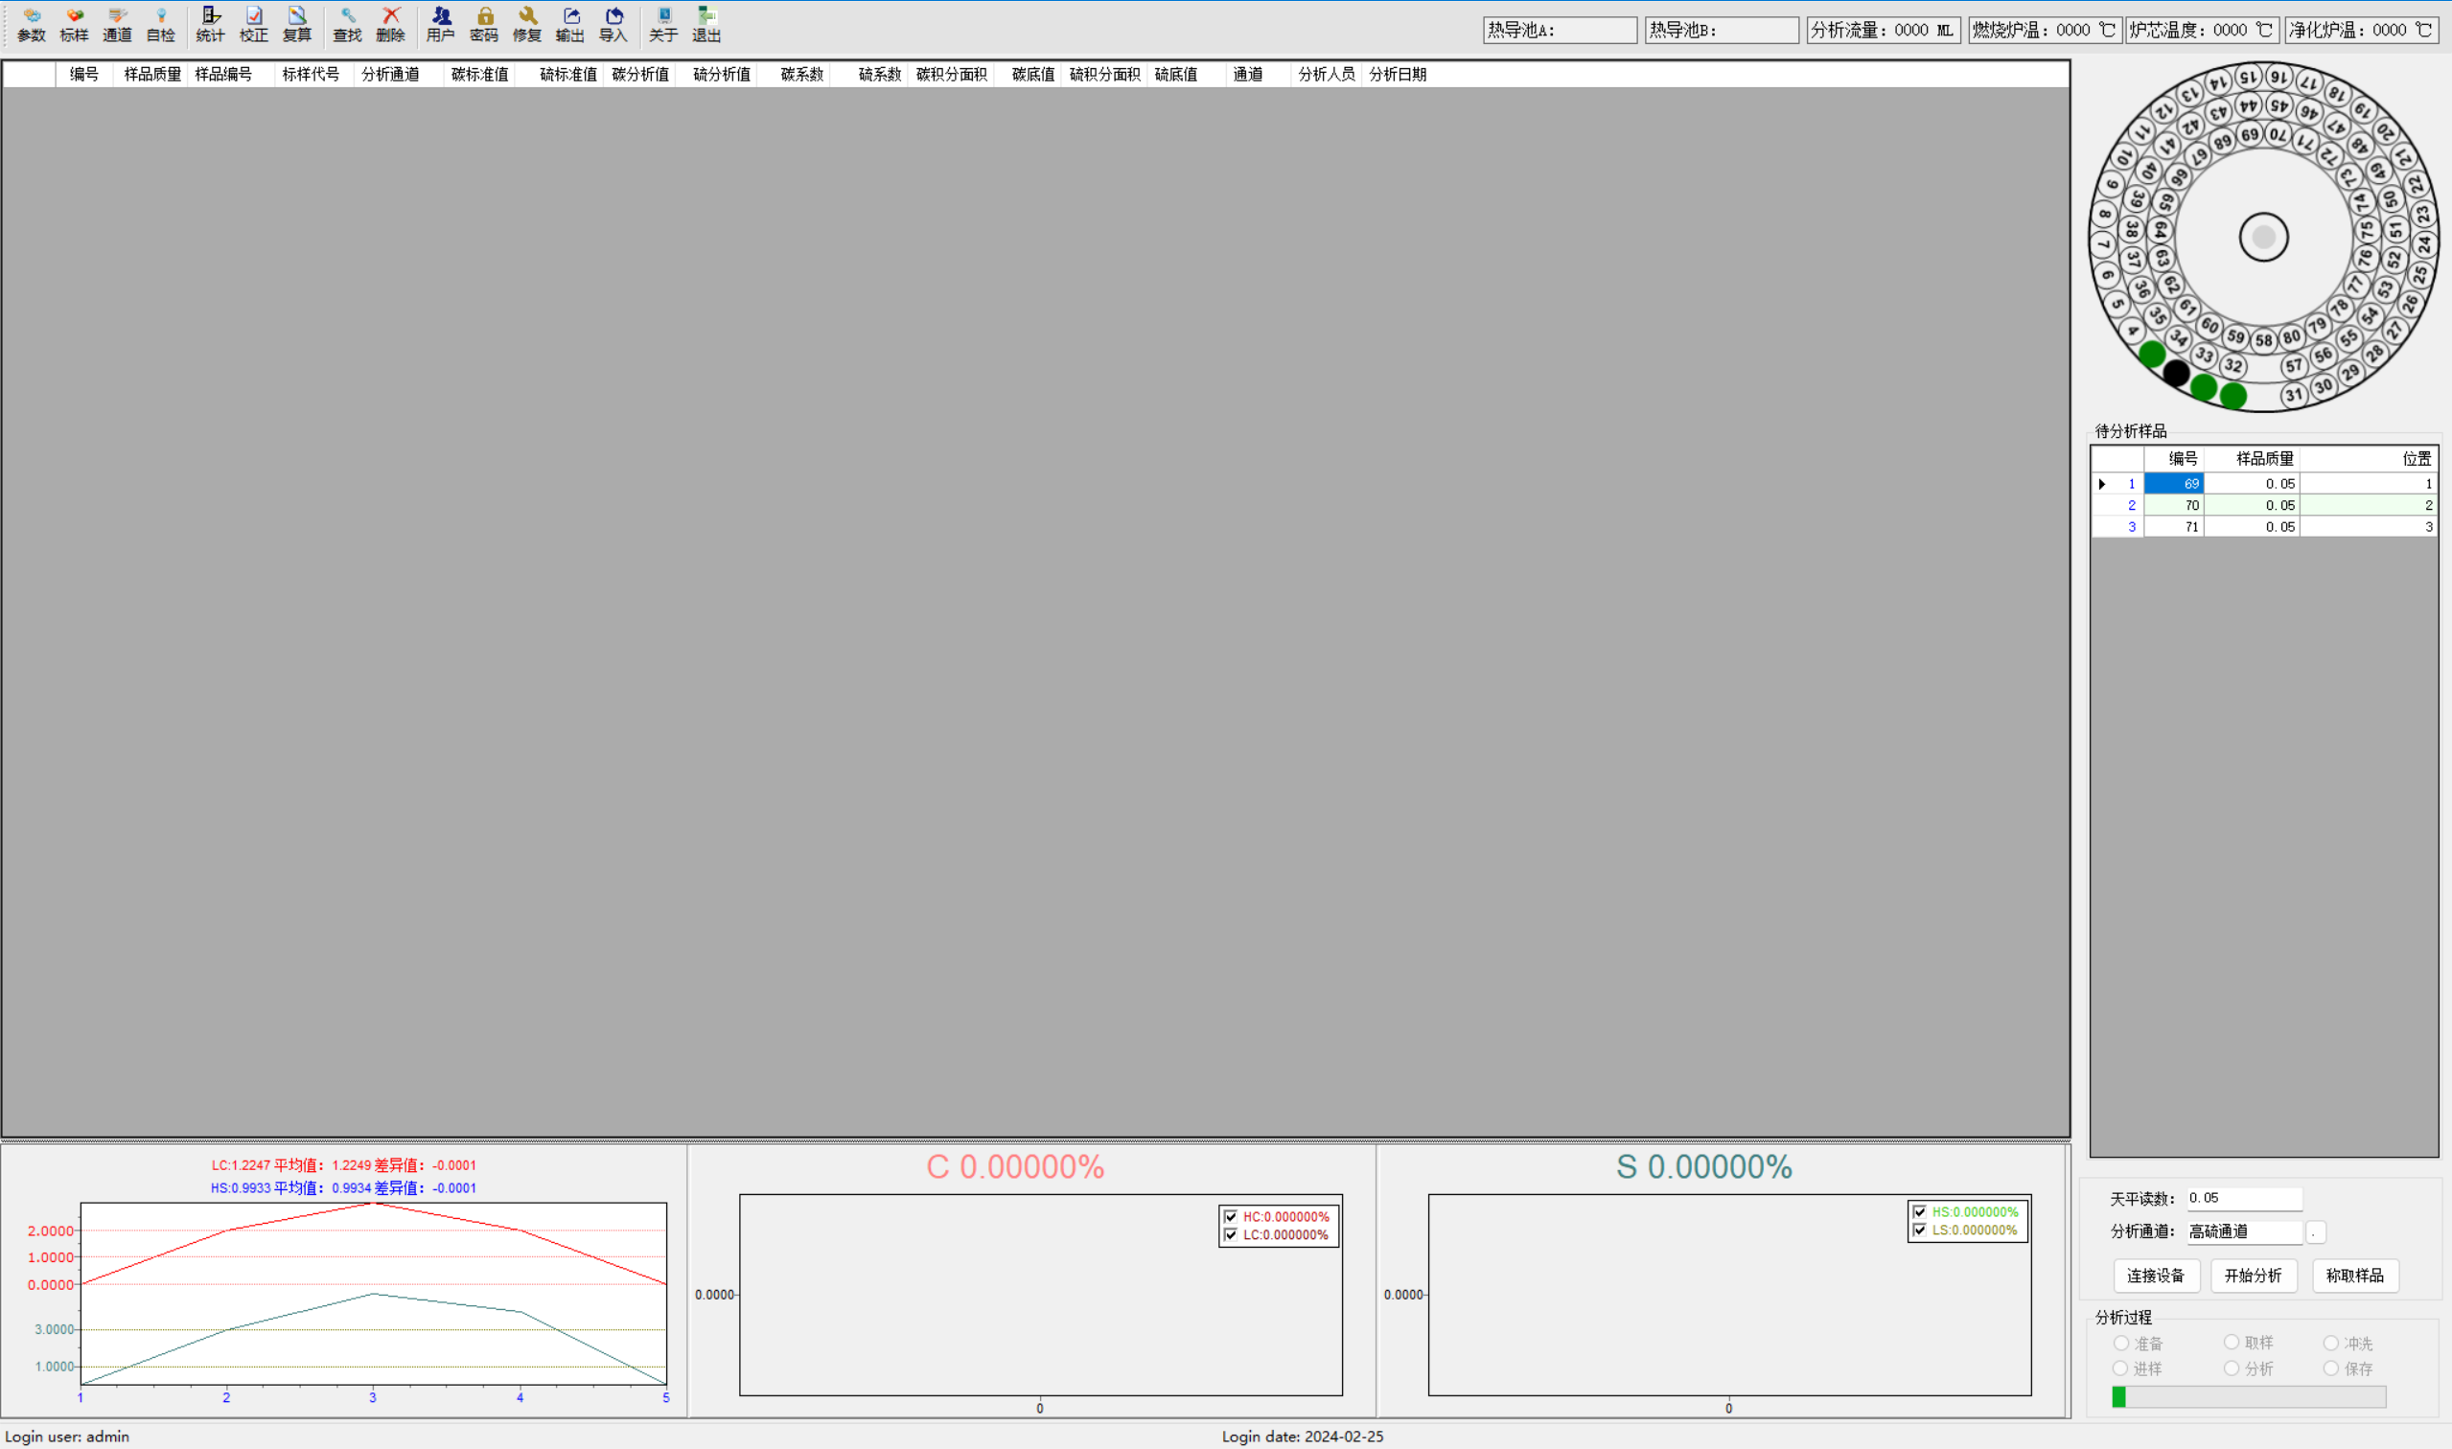Open the 校正 calibration tool

coord(254,24)
